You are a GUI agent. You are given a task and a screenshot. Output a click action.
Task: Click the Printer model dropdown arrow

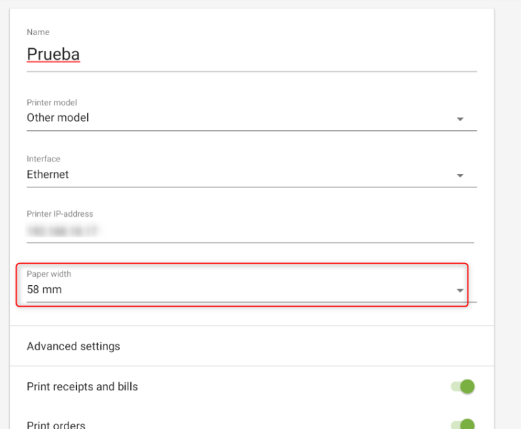coord(460,119)
